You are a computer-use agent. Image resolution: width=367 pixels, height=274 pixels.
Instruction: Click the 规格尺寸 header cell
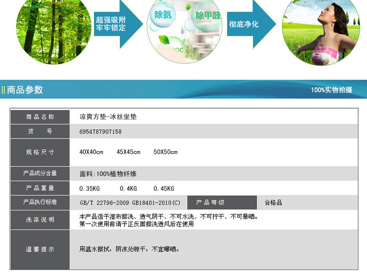pos(40,152)
